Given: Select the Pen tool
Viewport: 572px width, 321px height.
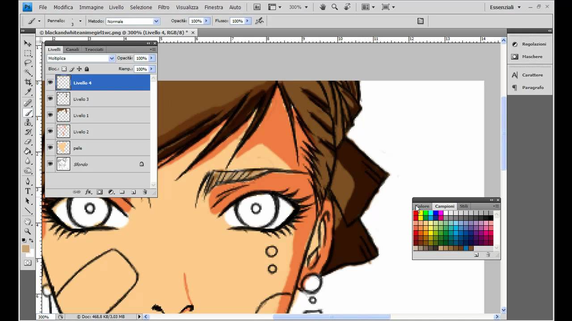Looking at the screenshot, I should coord(28,181).
